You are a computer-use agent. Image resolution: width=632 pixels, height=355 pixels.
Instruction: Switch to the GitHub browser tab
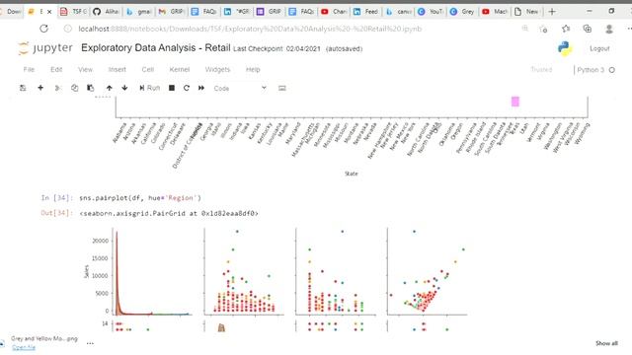(106, 12)
